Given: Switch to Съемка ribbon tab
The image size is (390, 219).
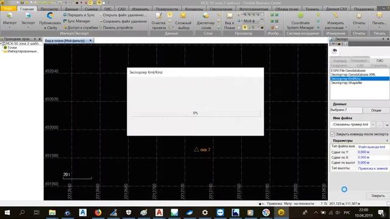Looking at the screenshot, I should pyautogui.click(x=91, y=9).
